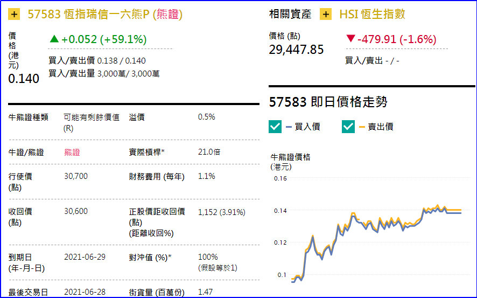The height and width of the screenshot is (298, 477).
Task: Click the 0.12 y-axis label on chart
Action: coord(280,242)
